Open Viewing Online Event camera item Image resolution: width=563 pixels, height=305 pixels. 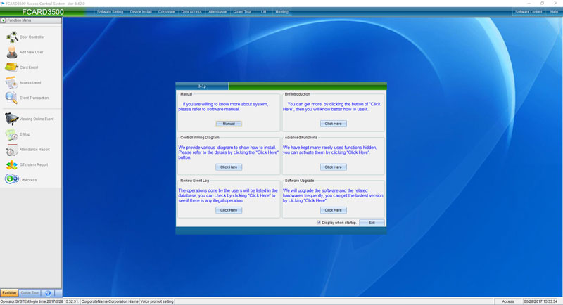30,119
